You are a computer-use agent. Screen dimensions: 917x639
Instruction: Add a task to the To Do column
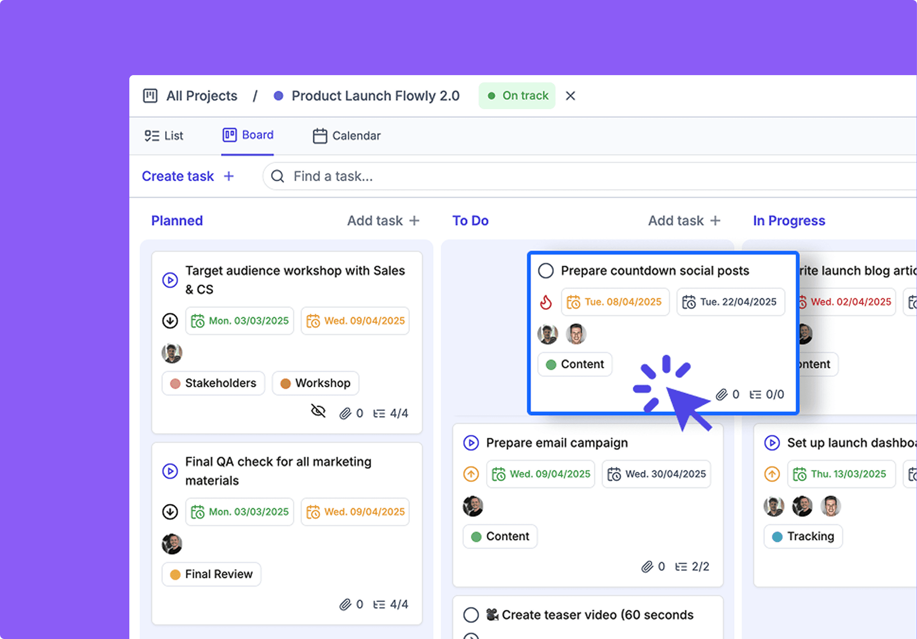pos(685,220)
